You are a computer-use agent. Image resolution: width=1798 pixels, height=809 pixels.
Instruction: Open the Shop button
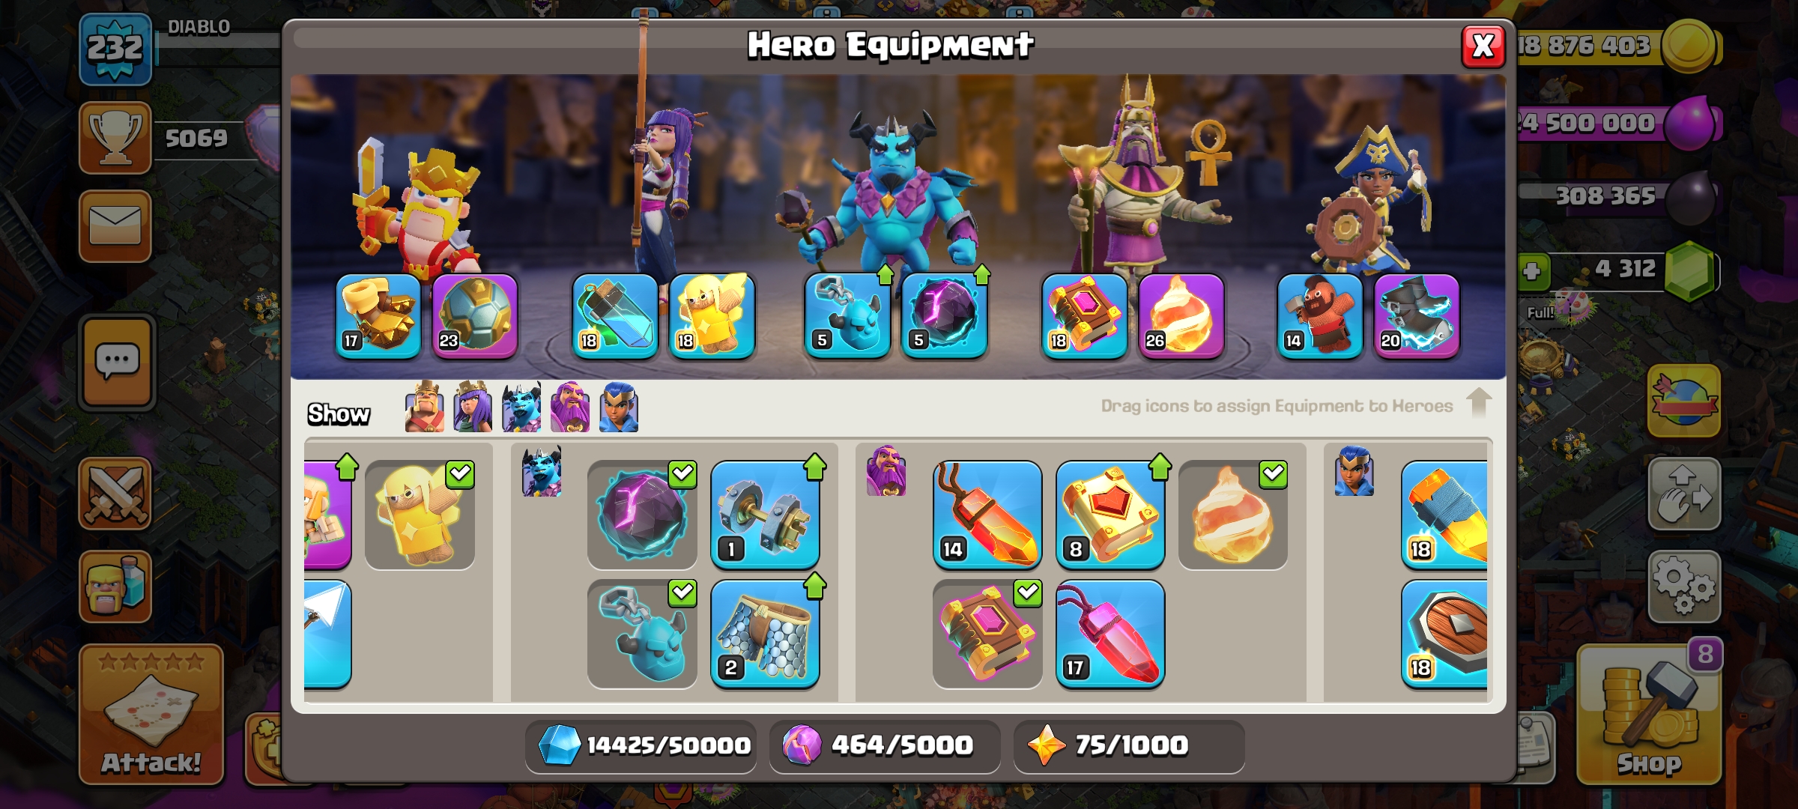click(x=1649, y=714)
